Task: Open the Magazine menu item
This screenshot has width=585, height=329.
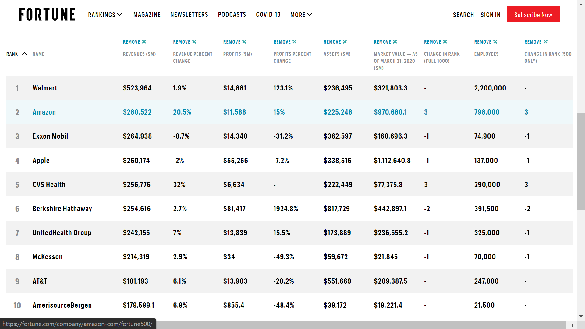Action: pyautogui.click(x=147, y=15)
